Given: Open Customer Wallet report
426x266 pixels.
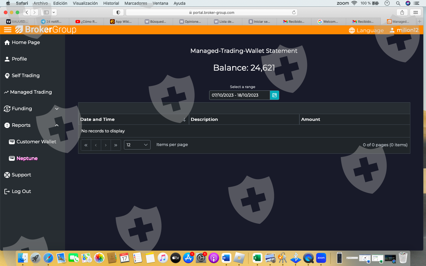Looking at the screenshot, I should click(36, 142).
